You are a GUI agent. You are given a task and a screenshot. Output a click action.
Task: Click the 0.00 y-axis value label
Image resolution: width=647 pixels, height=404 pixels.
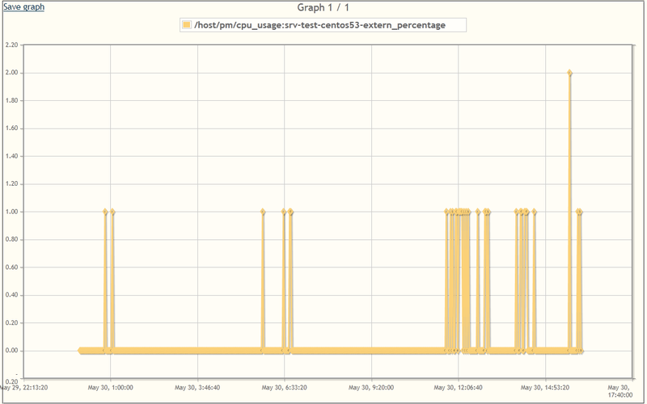11,351
